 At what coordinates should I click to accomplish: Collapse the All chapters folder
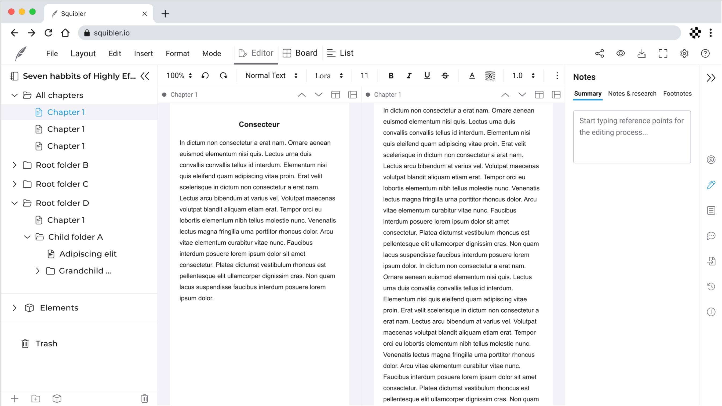coord(14,95)
